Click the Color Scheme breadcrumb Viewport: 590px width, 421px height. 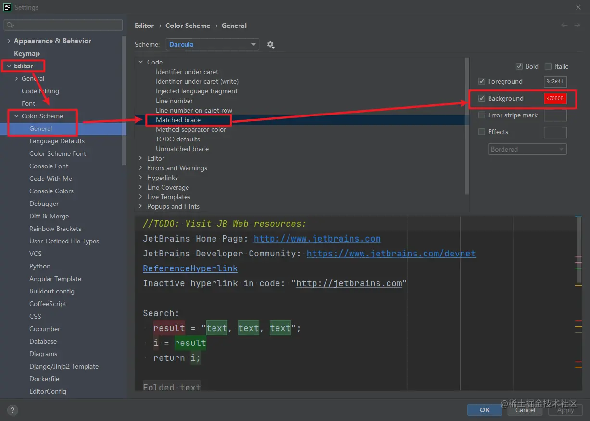tap(188, 26)
